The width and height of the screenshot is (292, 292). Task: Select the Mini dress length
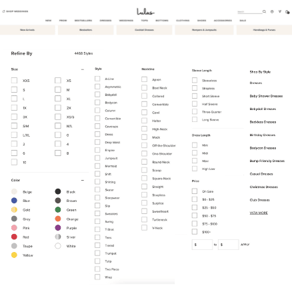pyautogui.click(x=195, y=145)
